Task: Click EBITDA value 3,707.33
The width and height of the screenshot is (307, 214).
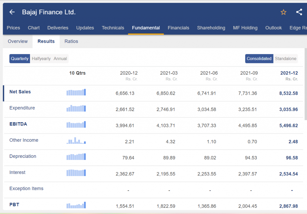Action: 207,126
